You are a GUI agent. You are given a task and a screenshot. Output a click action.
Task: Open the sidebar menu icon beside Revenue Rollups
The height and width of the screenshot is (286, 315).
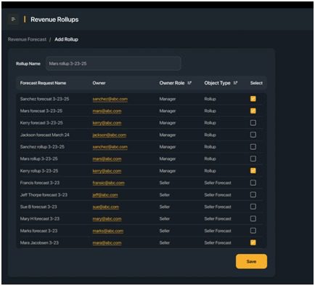click(x=14, y=19)
